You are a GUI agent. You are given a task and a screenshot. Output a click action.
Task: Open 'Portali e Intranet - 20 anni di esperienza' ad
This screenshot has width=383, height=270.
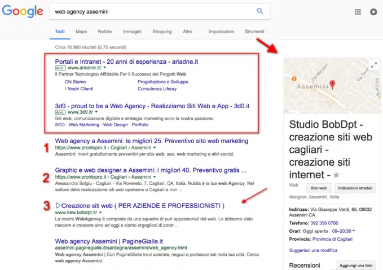(x=126, y=61)
